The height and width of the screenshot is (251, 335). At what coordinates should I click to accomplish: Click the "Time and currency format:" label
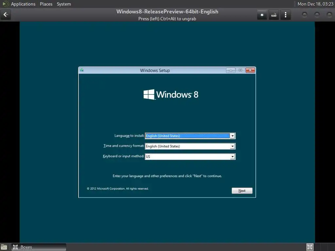point(124,146)
